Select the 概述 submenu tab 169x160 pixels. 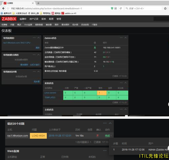click(19, 25)
